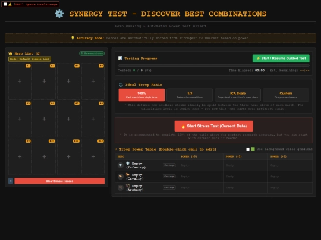The width and height of the screenshot is (321, 240).
Task: Click the POWER (+2) column header
Action: [290, 156]
